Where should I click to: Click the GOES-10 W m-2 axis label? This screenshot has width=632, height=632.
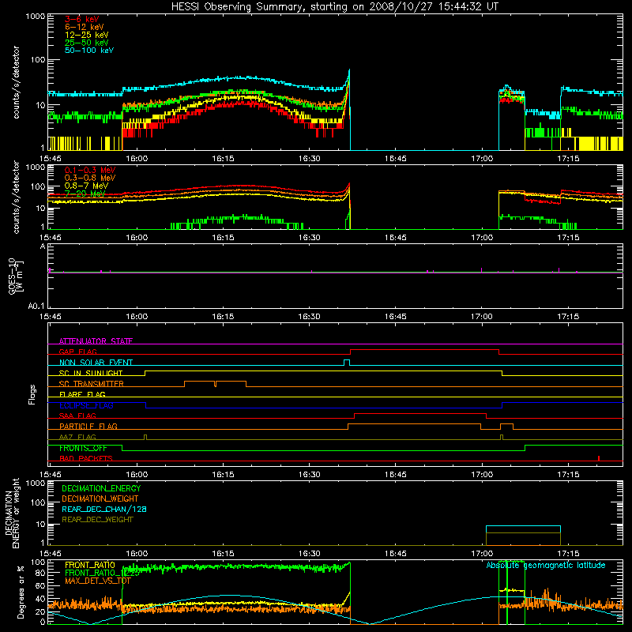click(x=16, y=276)
